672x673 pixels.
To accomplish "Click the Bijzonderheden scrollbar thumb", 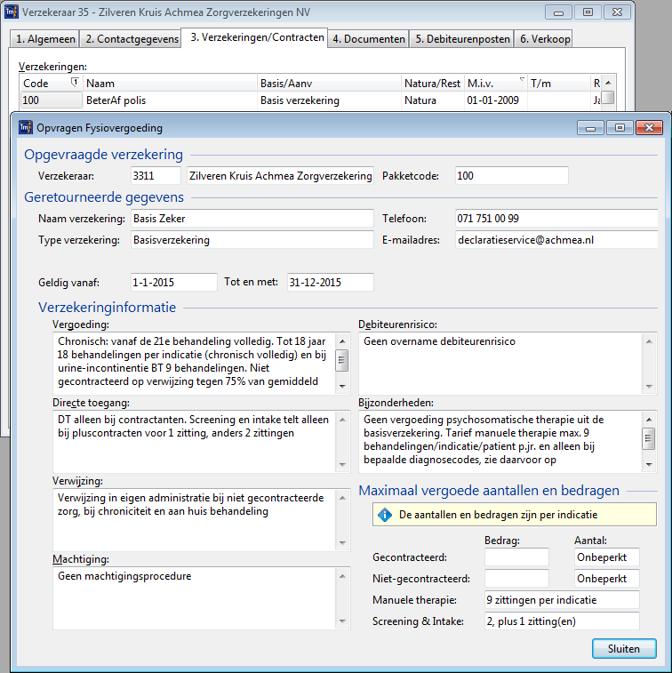I will [x=648, y=438].
